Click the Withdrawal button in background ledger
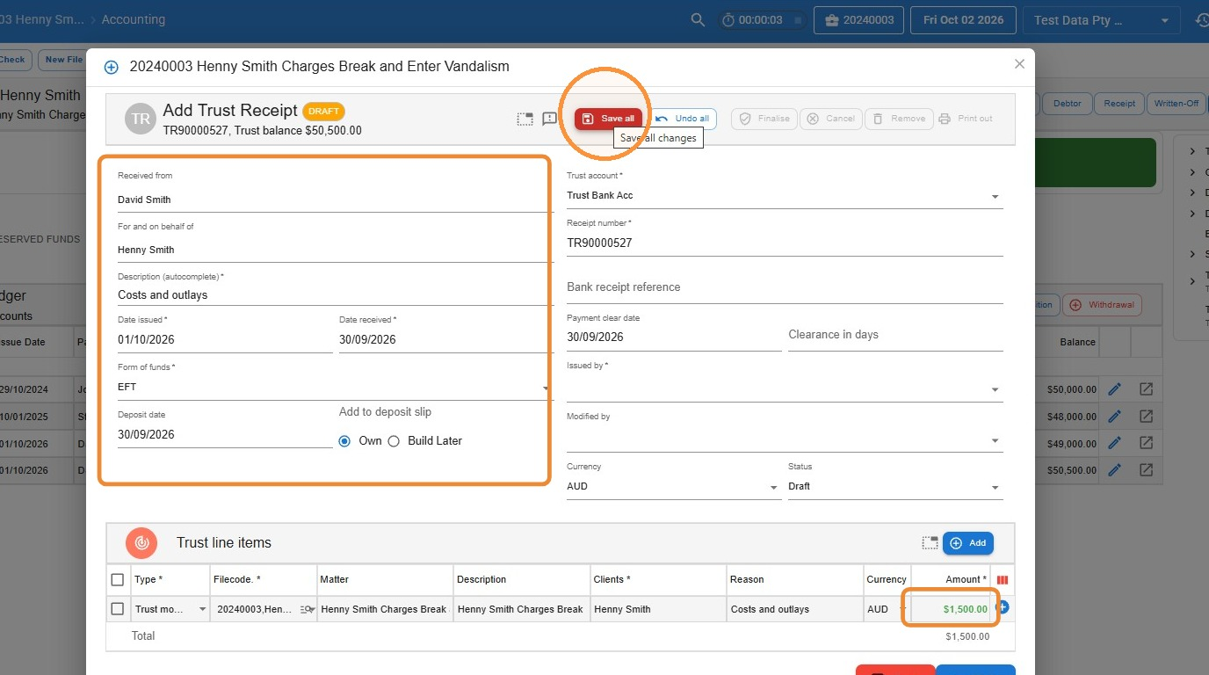The height and width of the screenshot is (675, 1209). pos(1102,305)
